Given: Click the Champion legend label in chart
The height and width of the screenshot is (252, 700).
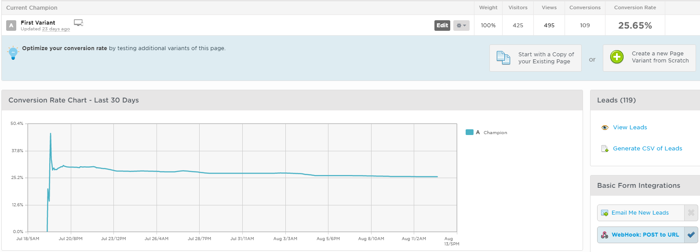Looking at the screenshot, I should [495, 132].
